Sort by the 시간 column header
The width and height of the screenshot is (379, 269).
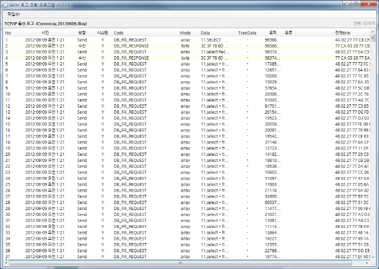45,33
